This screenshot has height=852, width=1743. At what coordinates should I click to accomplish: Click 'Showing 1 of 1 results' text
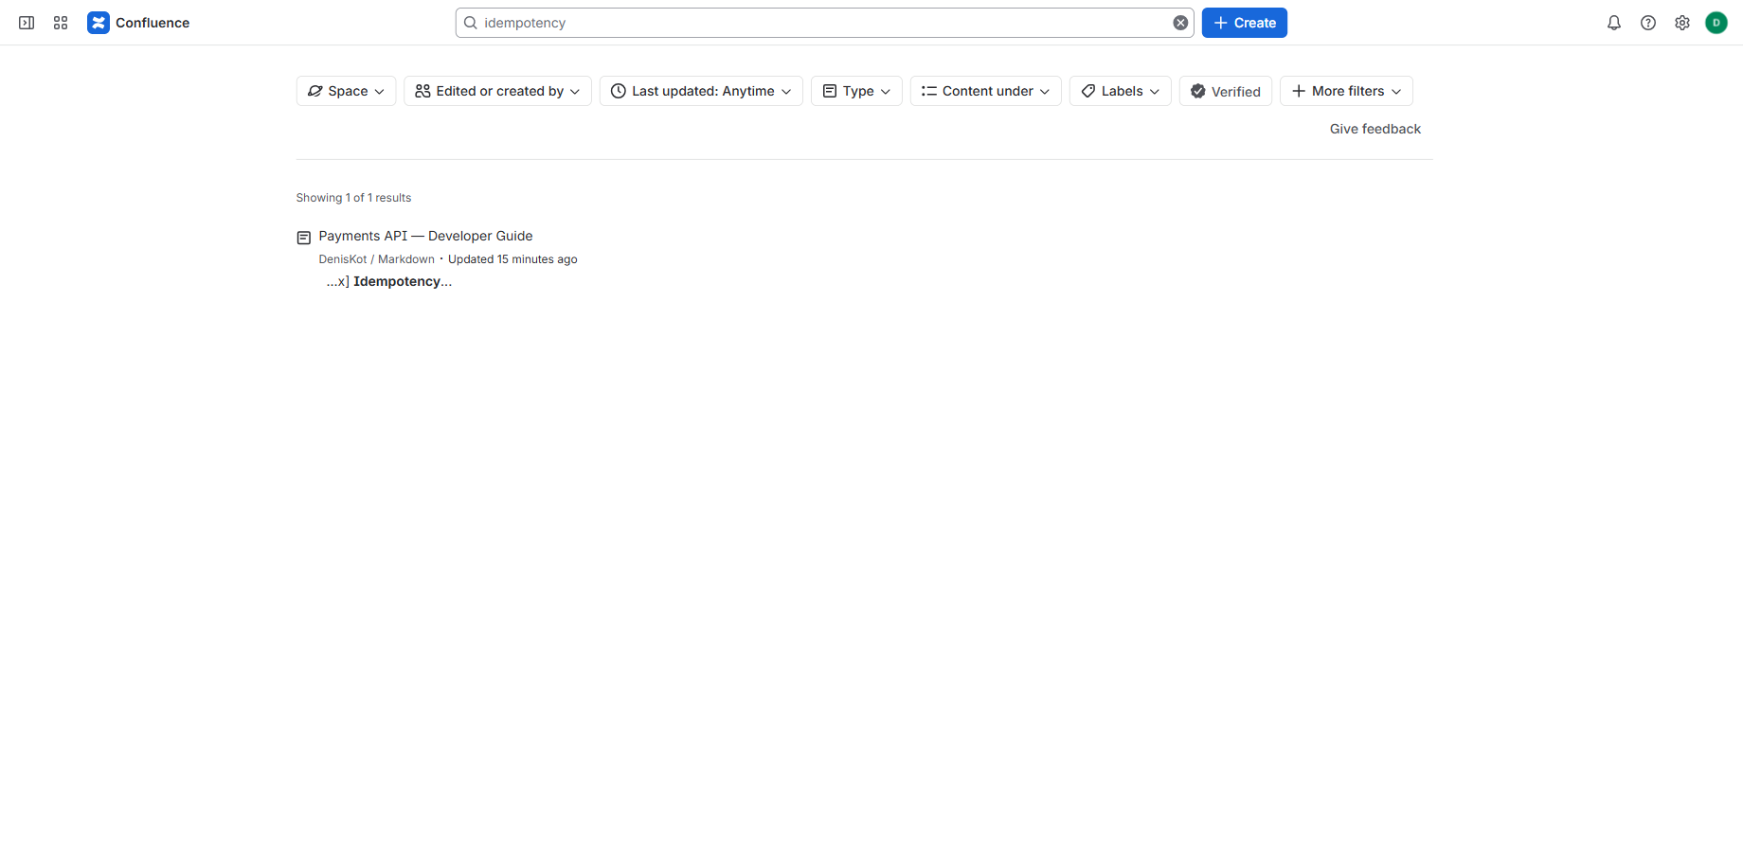click(x=353, y=198)
